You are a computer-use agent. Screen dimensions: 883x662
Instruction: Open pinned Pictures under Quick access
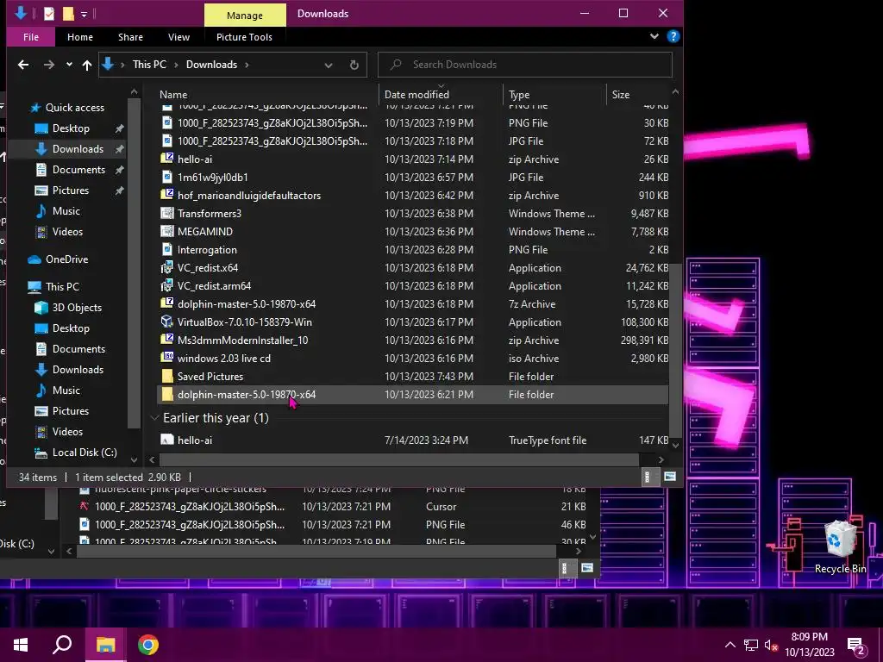click(71, 190)
